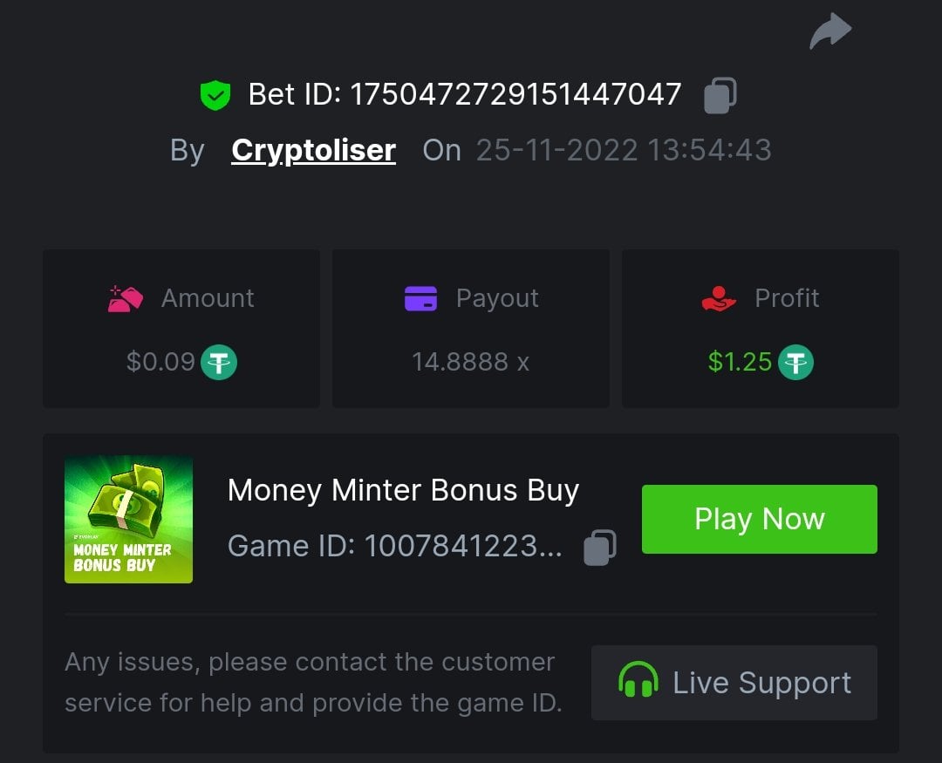The image size is (942, 763).
Task: Copy the Bet ID using the copy icon
Action: [720, 95]
